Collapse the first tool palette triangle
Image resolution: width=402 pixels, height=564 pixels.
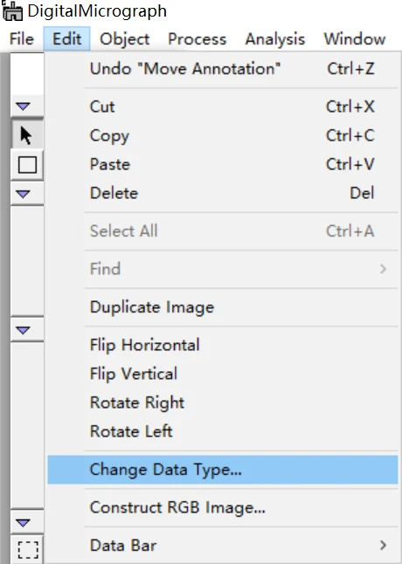pos(24,107)
